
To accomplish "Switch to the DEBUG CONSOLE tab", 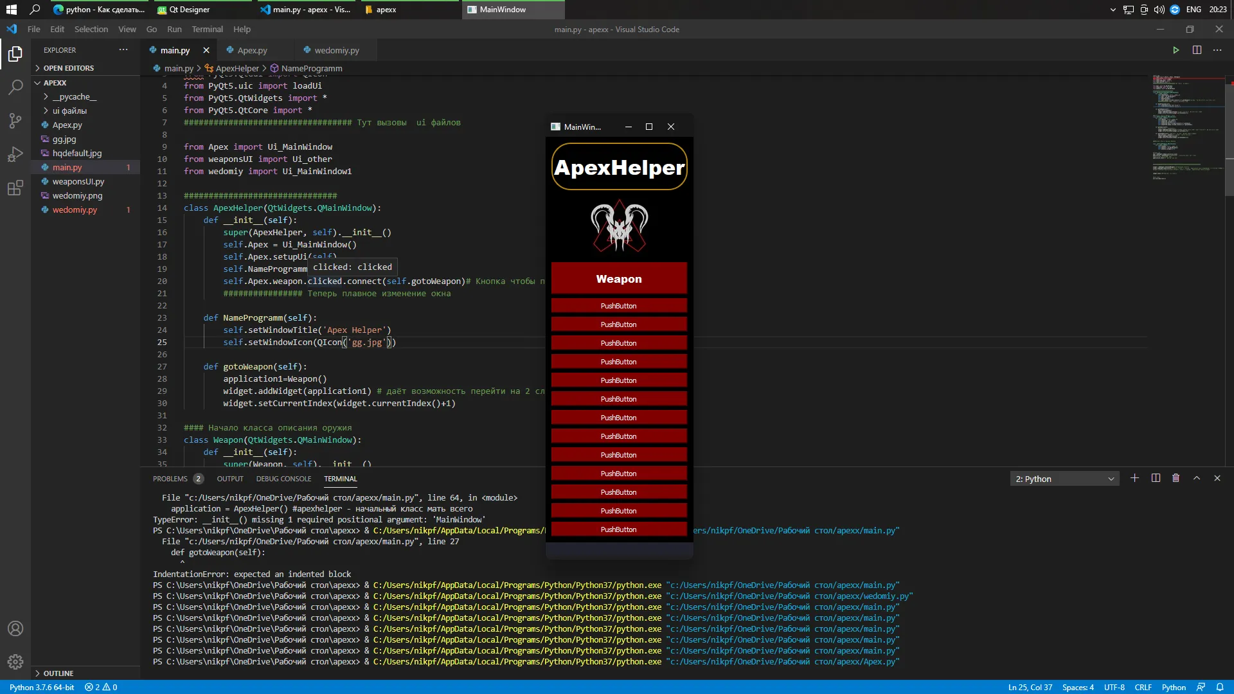I will pyautogui.click(x=283, y=479).
